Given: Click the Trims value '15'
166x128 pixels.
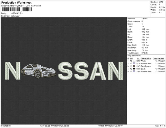Looking at the screenshot, I should point(142,26).
